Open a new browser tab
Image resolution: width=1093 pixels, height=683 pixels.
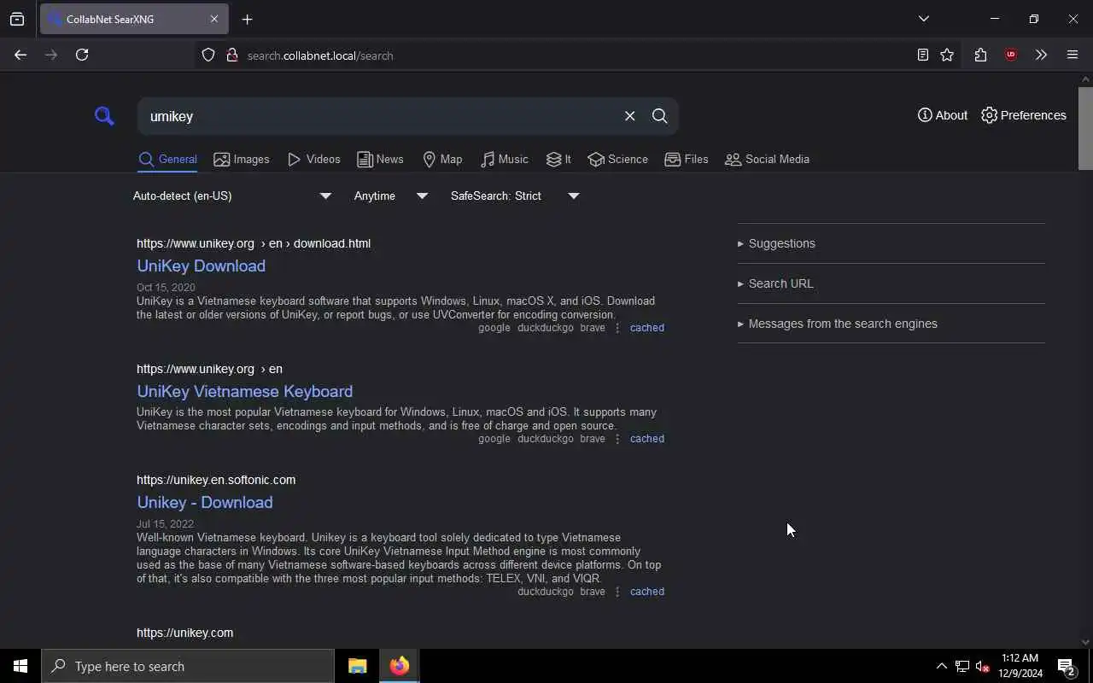[x=247, y=19]
